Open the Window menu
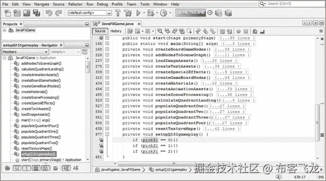The image size is (326, 181). (x=160, y=4)
